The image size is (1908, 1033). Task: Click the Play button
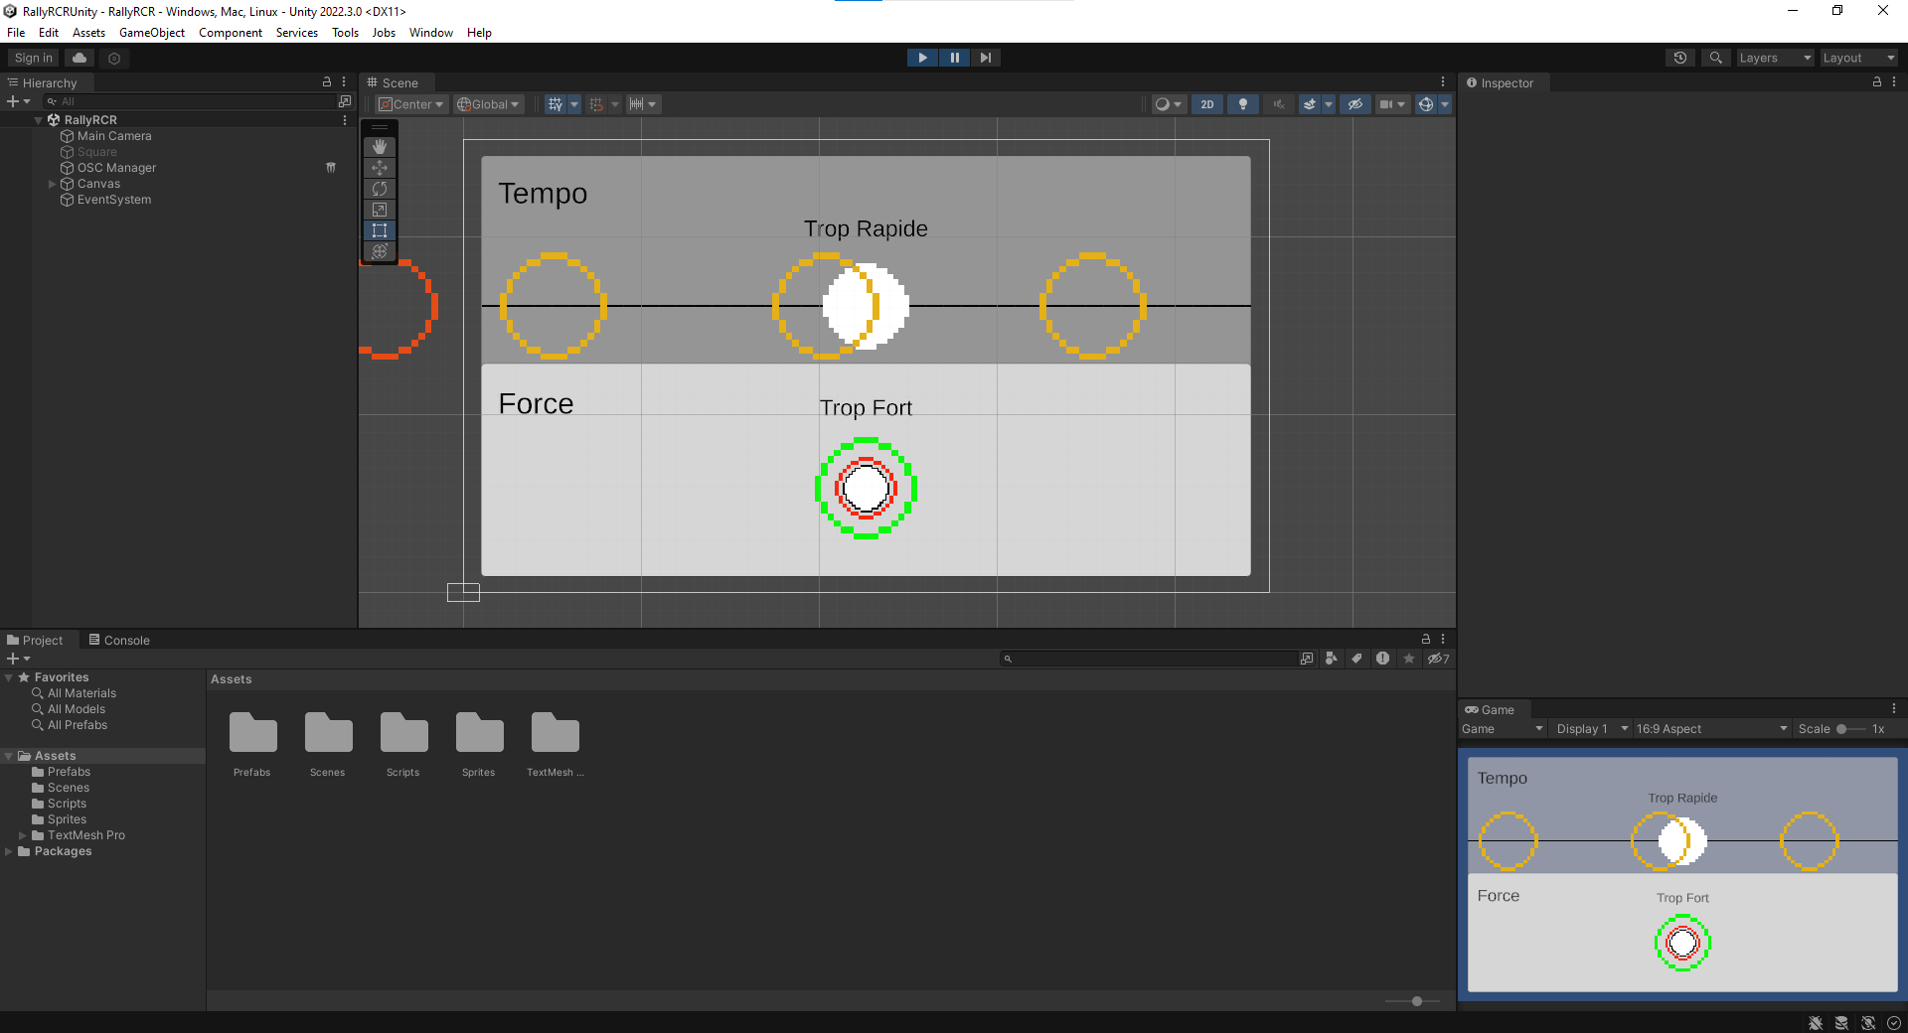click(x=922, y=58)
